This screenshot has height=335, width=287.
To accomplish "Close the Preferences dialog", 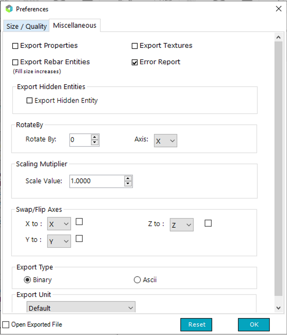I will pyautogui.click(x=278, y=9).
